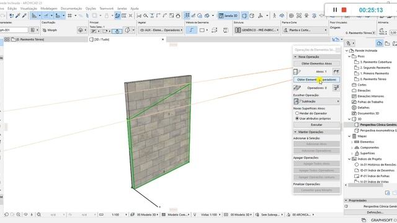The image size is (397, 223).
Task: Click the select targets icon right of Alvos: 1
Action: [336, 72]
